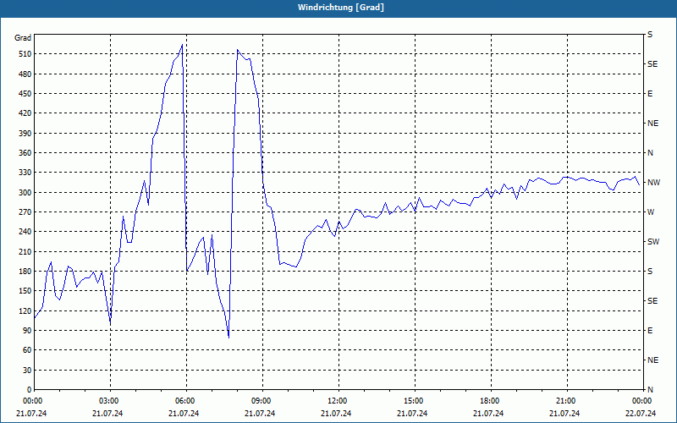Click the chart title 'Windrichtung [Grad]'

[341, 8]
